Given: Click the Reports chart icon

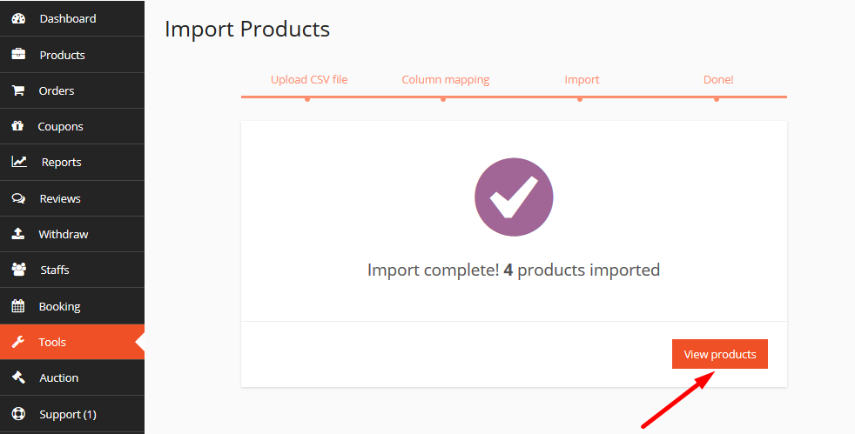Looking at the screenshot, I should (19, 162).
